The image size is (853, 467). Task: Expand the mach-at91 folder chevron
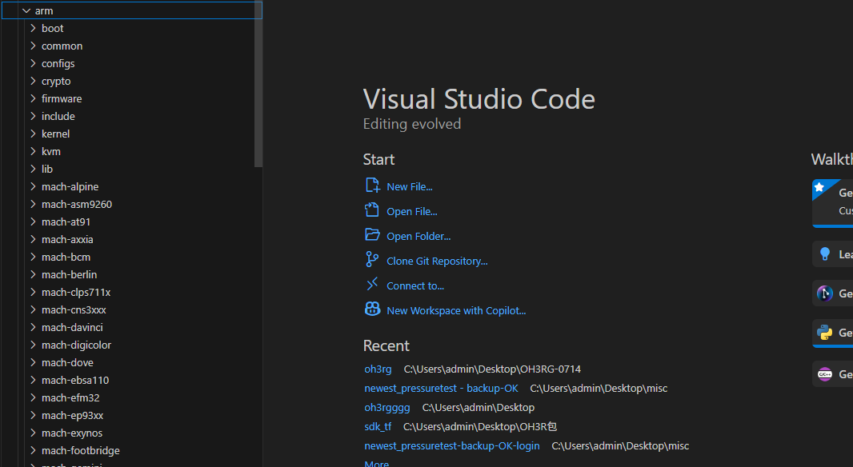pos(33,222)
